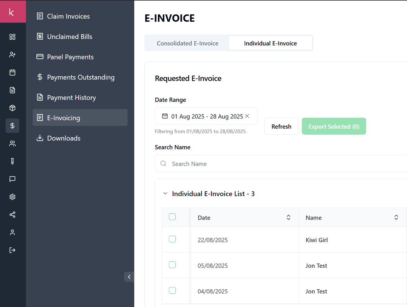Open the user profile icon in sidebar
Viewport: 407px width, 307px height.
[x=12, y=232]
